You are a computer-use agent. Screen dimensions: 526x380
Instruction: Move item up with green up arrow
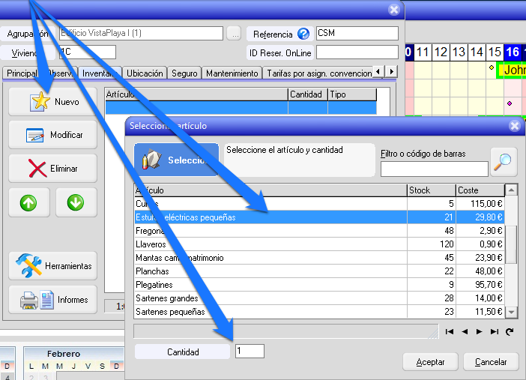(29, 202)
